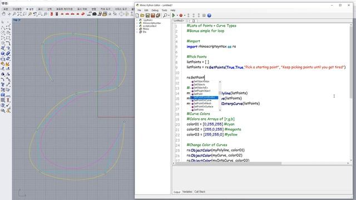Click the camera icon in Rhino toolbar
Screen dimensions: 356x200
[95, 14]
